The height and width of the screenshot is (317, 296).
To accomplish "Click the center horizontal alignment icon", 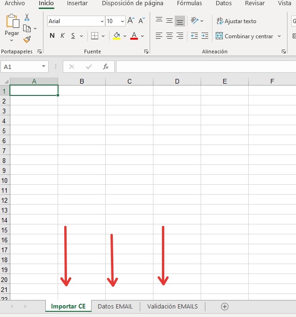I will coord(169,36).
